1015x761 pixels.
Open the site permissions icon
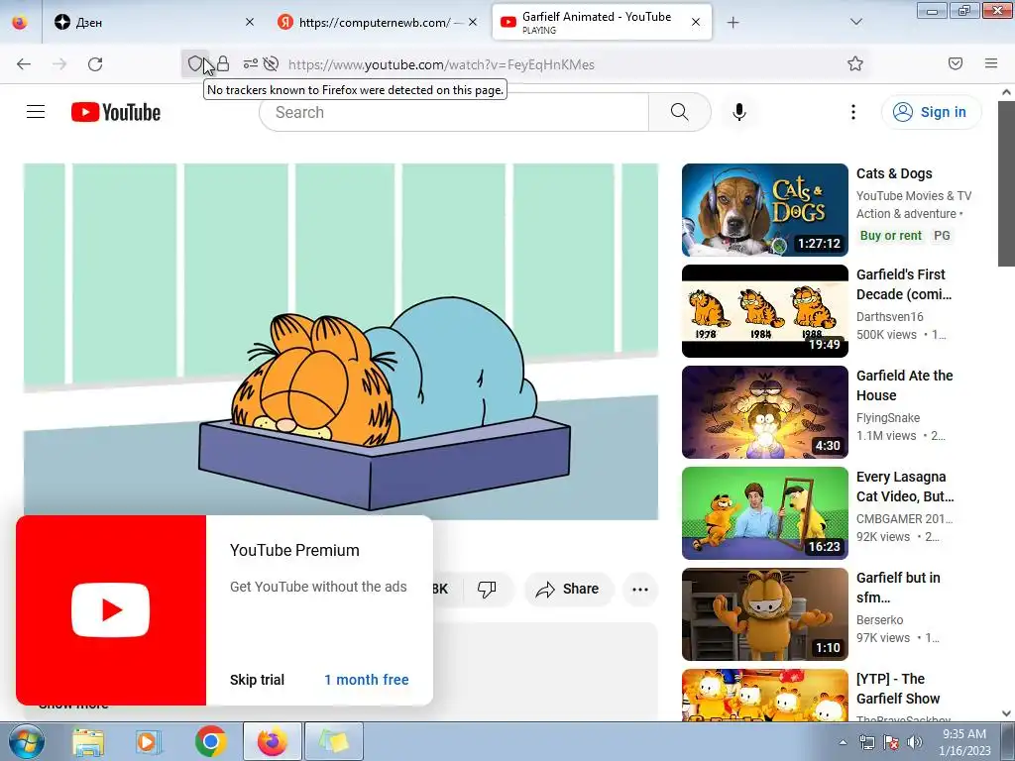(251, 63)
